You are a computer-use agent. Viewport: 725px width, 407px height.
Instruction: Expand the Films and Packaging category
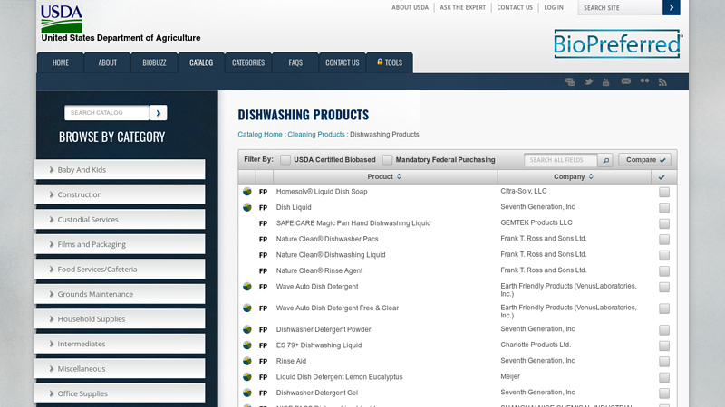click(x=120, y=244)
